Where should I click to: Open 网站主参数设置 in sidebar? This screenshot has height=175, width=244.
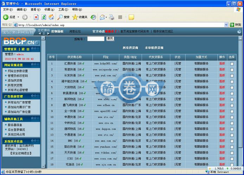(18, 71)
